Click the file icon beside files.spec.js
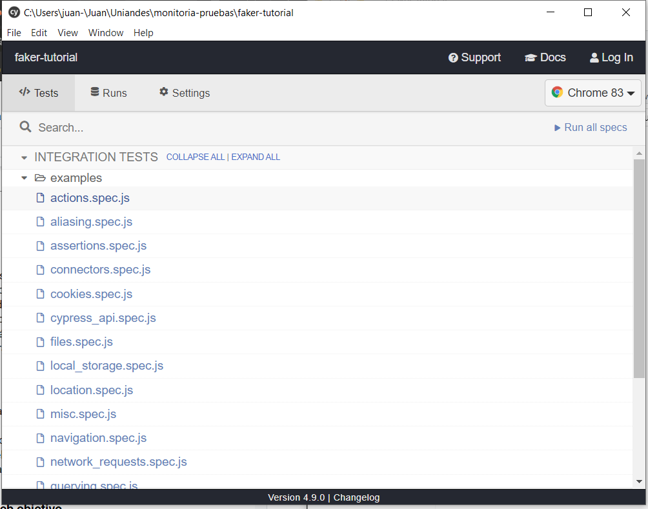The image size is (648, 509). 40,342
